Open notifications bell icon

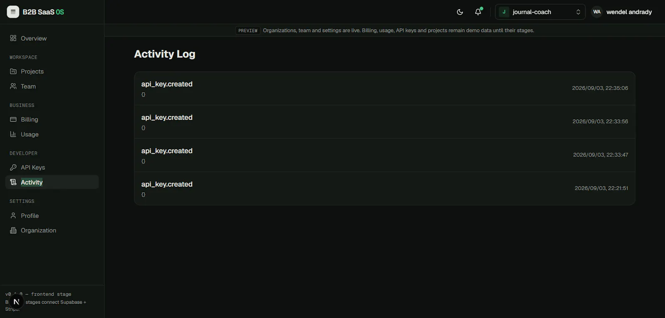point(478,12)
